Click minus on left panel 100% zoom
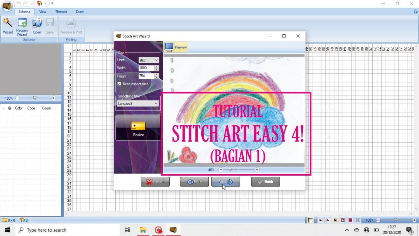 [18, 98]
